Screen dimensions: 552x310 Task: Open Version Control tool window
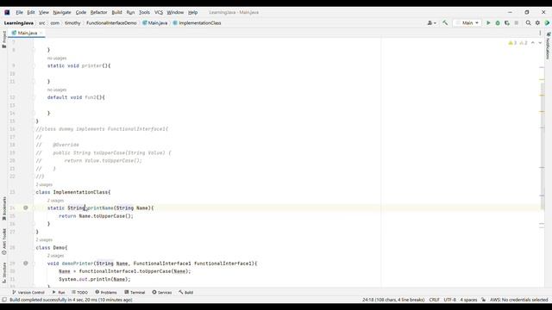28,292
